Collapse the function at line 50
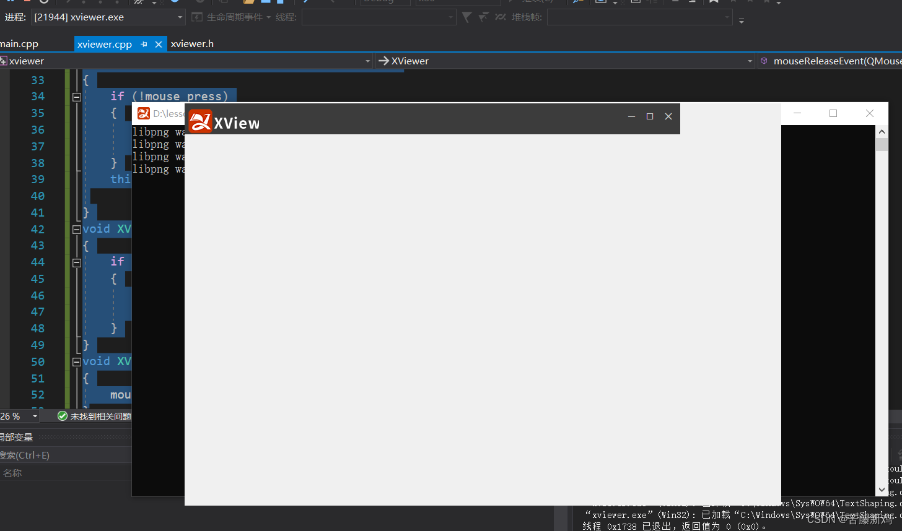 pos(77,361)
